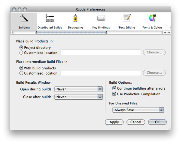Viewport: 181px width, 144px height.
Task: Open Text Editing notepad icon
Action: click(x=127, y=18)
